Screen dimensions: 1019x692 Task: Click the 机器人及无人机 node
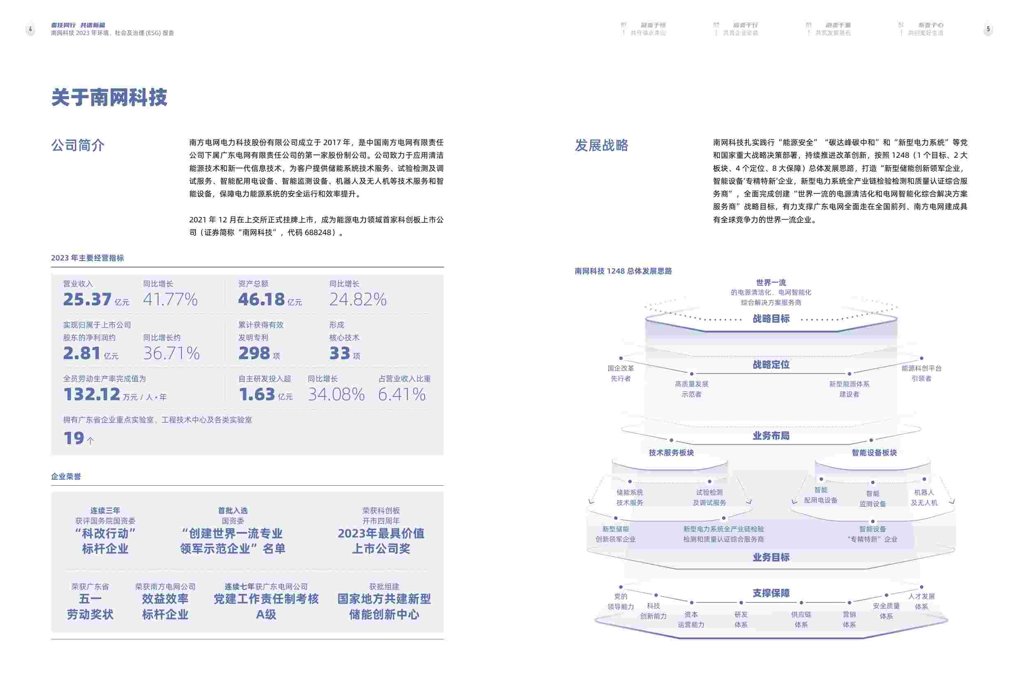pos(924,498)
